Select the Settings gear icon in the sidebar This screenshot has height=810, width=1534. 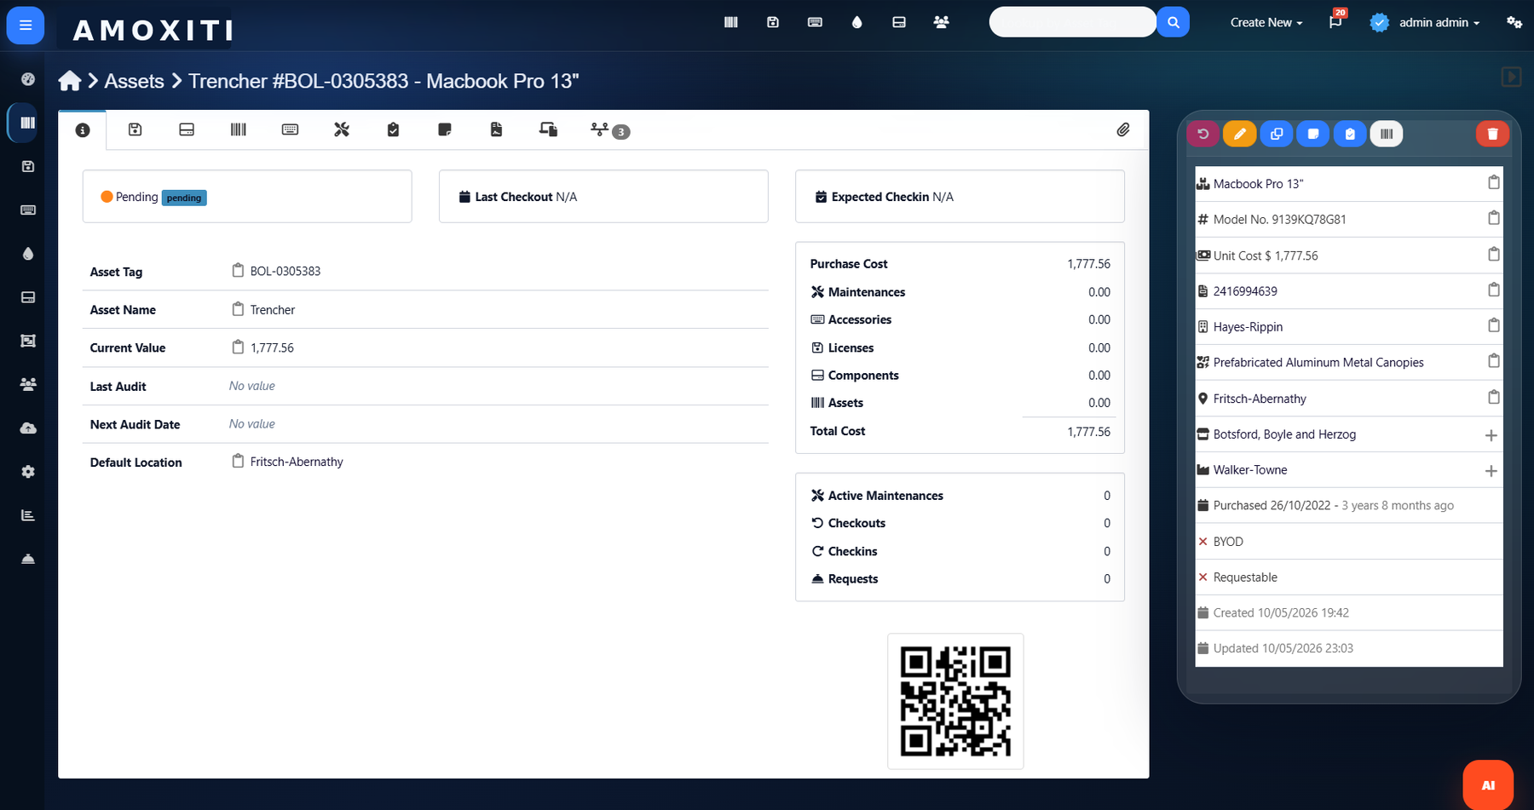tap(28, 472)
